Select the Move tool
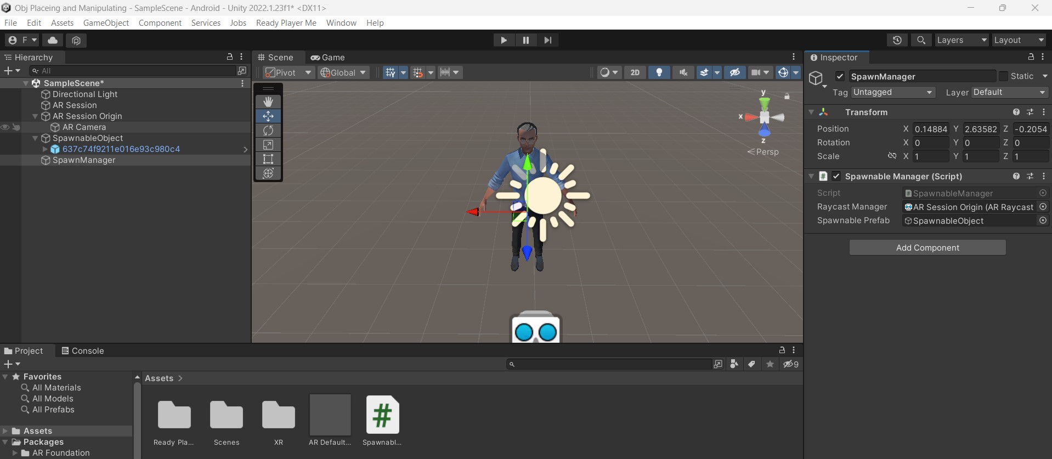The image size is (1052, 459). click(x=268, y=116)
